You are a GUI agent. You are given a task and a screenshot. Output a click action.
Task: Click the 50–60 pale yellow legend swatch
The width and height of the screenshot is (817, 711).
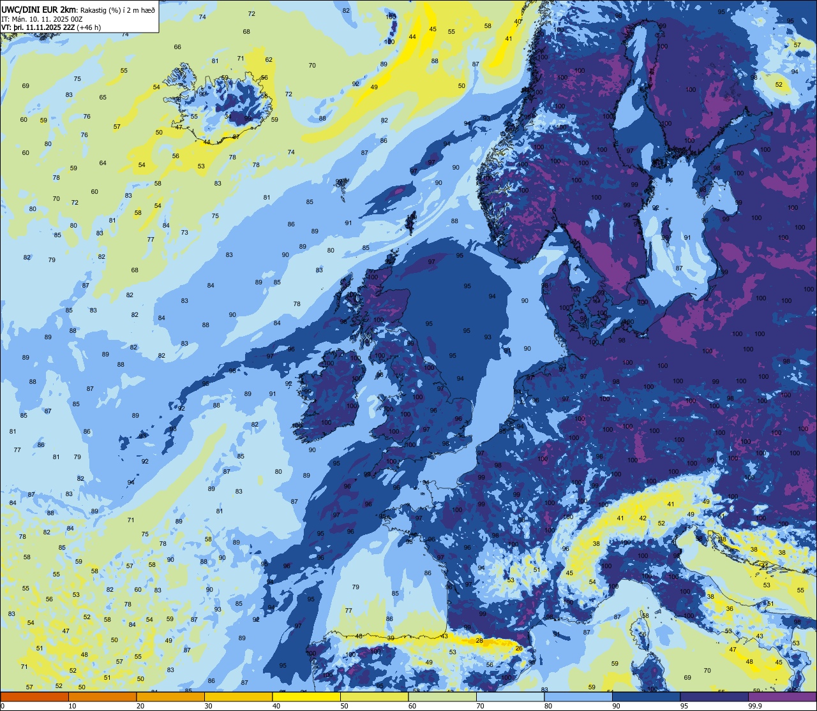click(374, 696)
